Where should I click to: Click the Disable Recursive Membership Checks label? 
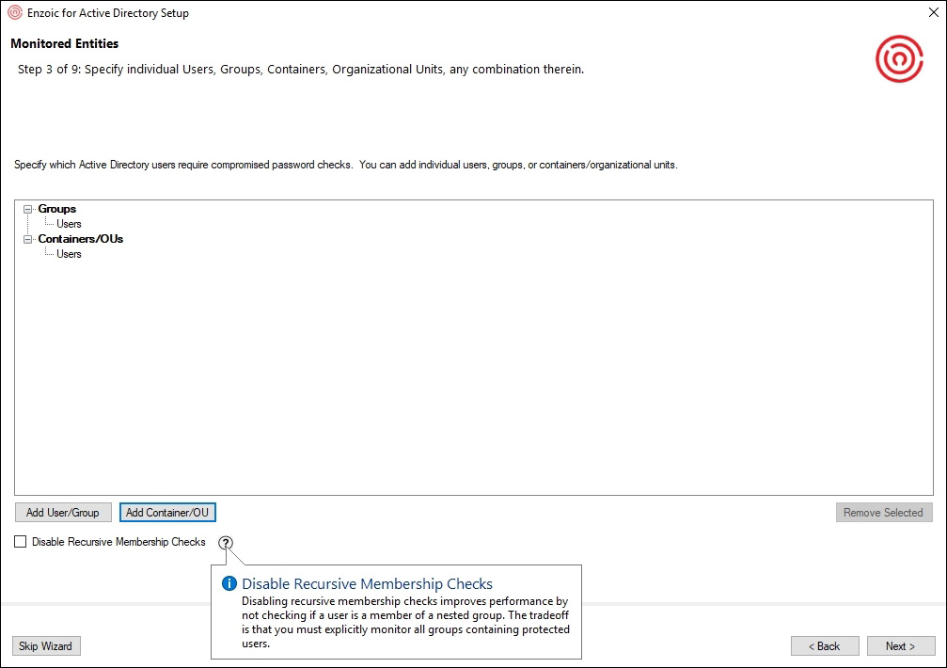(118, 542)
